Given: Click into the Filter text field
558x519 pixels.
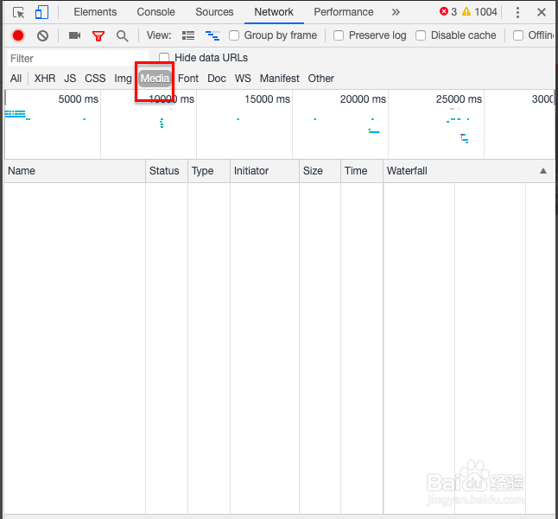Looking at the screenshot, I should coord(78,59).
